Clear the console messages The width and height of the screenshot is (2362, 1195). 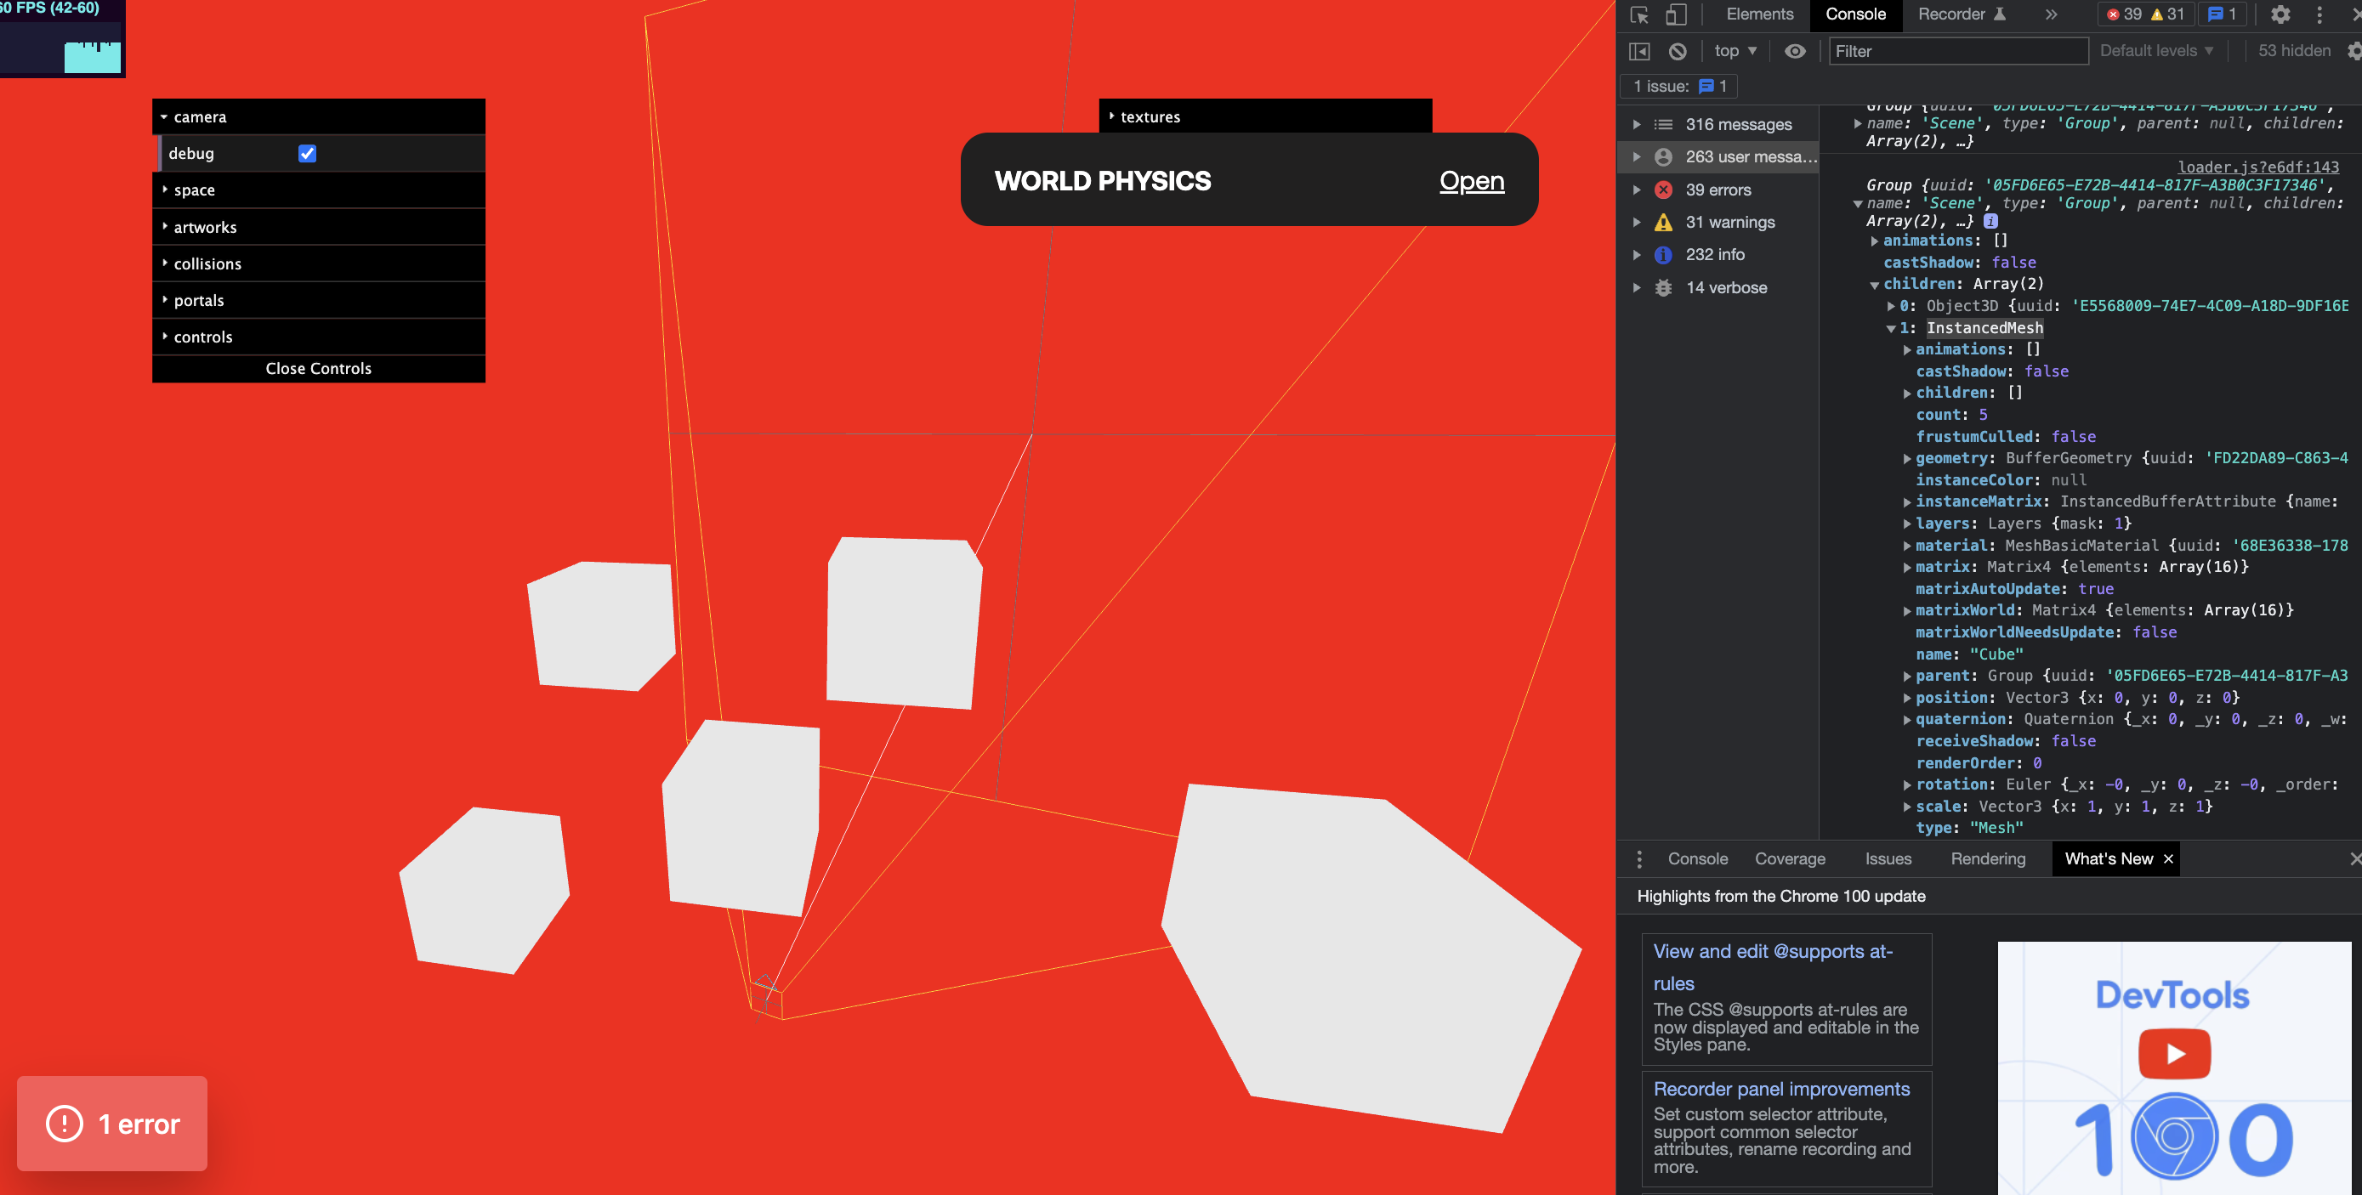[1678, 51]
